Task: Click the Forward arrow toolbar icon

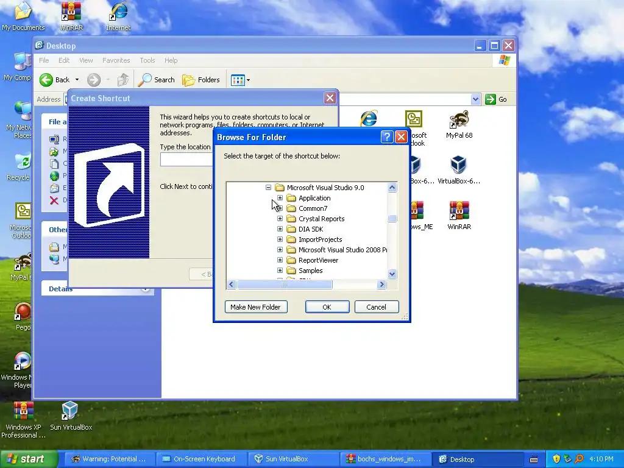Action: pyautogui.click(x=94, y=80)
